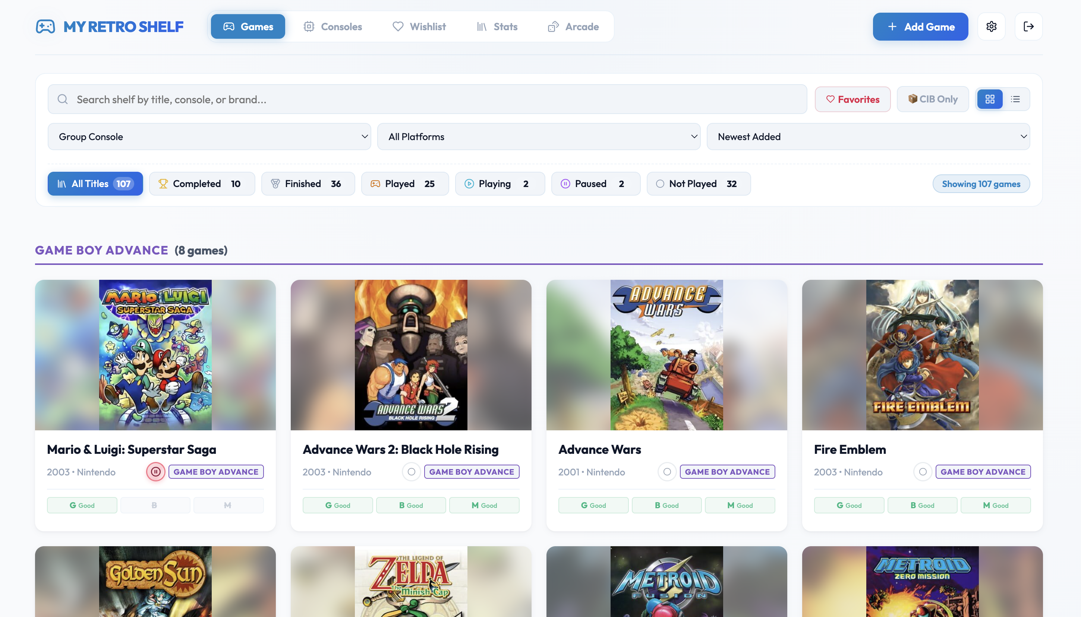The height and width of the screenshot is (617, 1081).
Task: Switch to grid view icon
Action: pyautogui.click(x=990, y=99)
